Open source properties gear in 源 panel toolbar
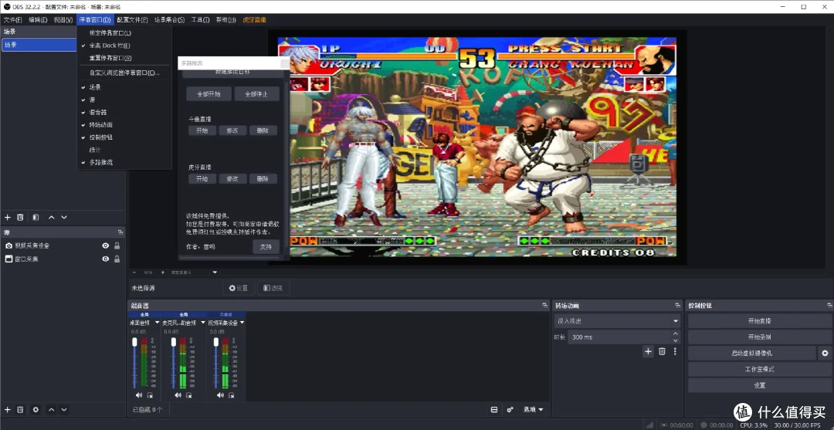834x430 pixels. pos(36,410)
